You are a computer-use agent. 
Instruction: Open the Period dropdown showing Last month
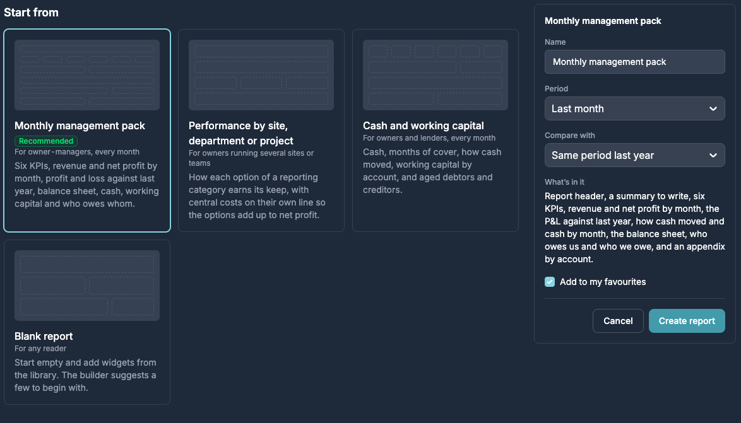pyautogui.click(x=635, y=108)
